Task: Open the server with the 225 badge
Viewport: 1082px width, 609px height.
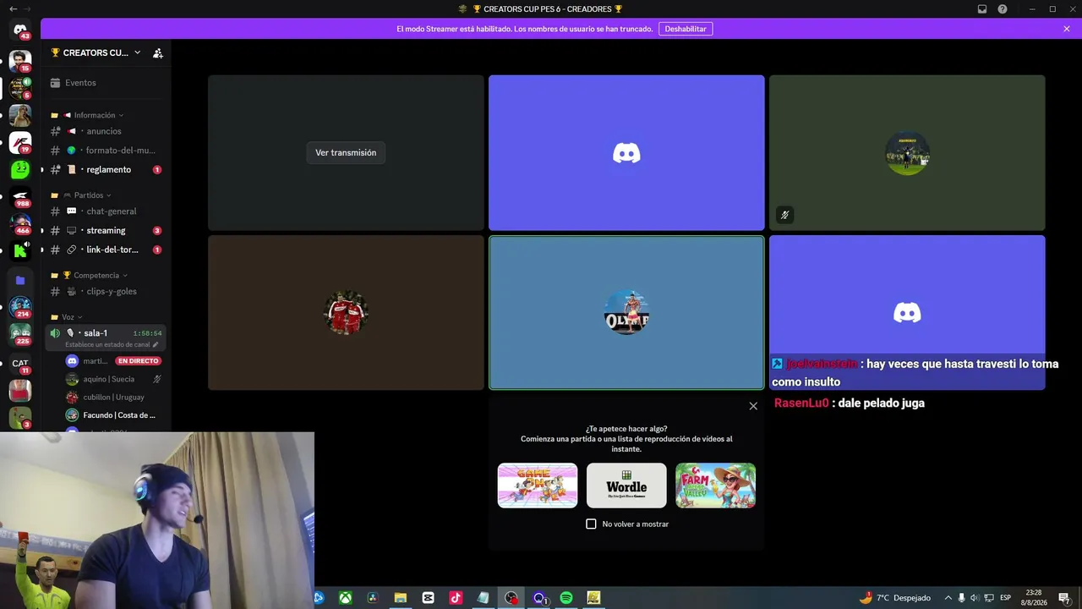Action: click(x=20, y=335)
